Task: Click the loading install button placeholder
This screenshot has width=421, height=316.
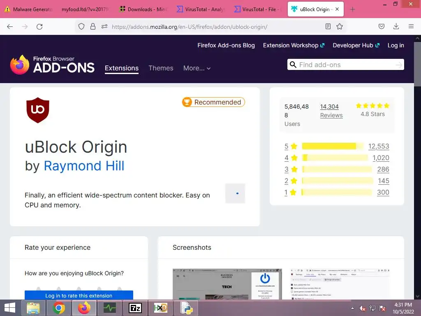Action: (x=235, y=193)
